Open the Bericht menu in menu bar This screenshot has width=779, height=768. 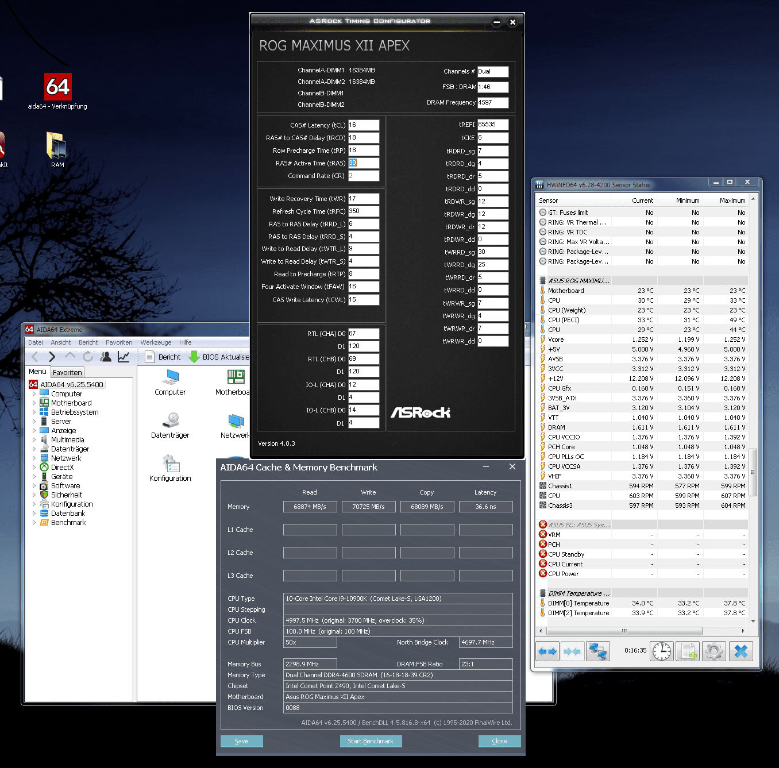coord(88,342)
